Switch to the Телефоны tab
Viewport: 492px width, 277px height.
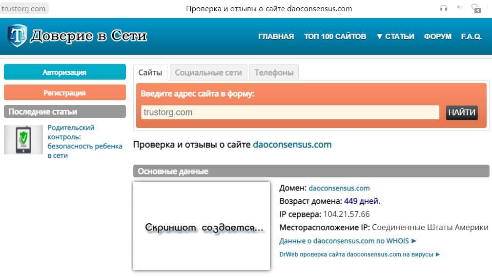[274, 72]
